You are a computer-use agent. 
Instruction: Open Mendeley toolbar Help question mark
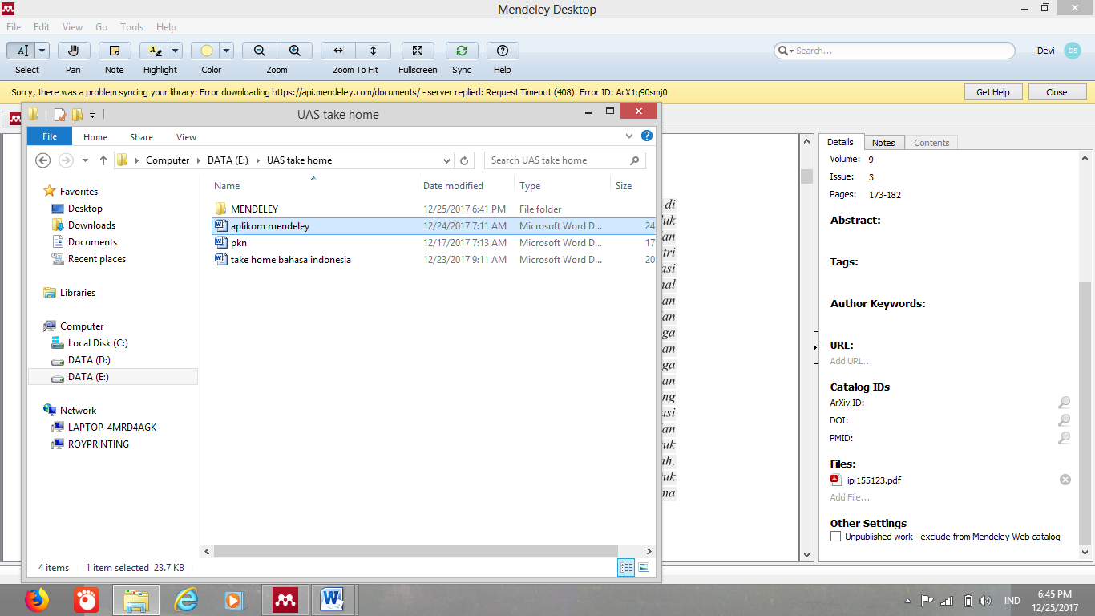(503, 51)
